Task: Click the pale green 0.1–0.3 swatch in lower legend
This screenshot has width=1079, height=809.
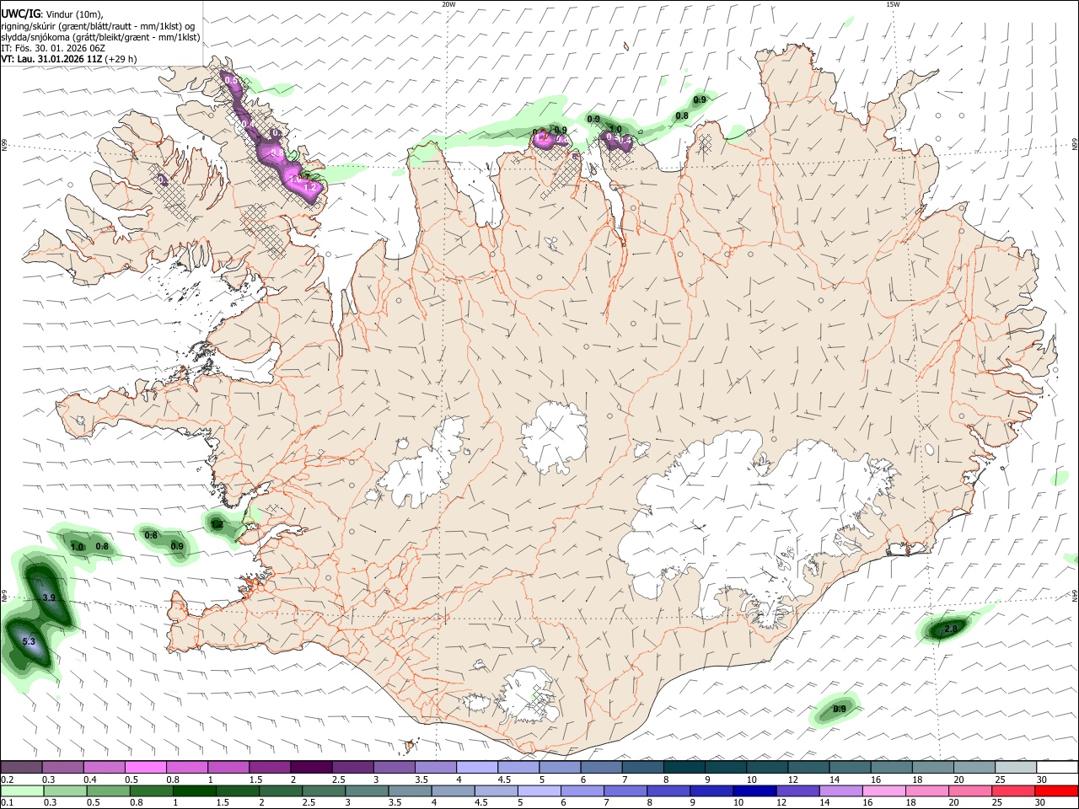Action: 22,790
